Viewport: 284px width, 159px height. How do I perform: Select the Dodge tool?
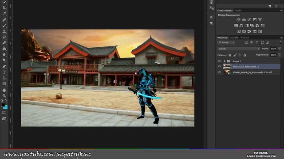[x=4, y=60]
